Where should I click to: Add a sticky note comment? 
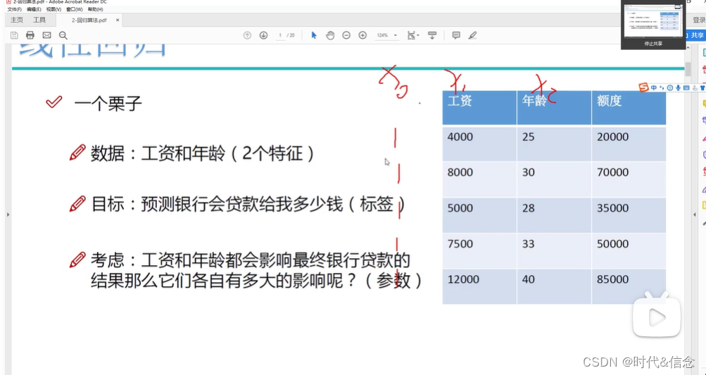click(456, 35)
